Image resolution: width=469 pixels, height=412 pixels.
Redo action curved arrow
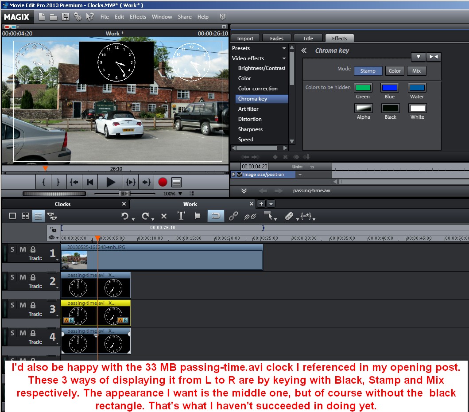point(145,216)
